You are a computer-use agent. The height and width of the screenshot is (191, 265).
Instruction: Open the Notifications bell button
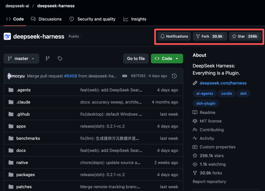point(174,36)
